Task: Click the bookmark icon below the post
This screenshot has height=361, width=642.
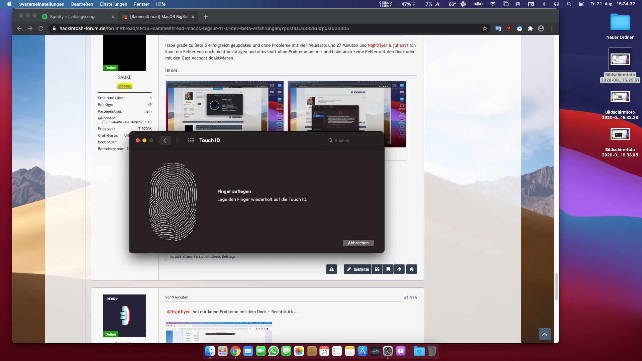Action: [388, 269]
